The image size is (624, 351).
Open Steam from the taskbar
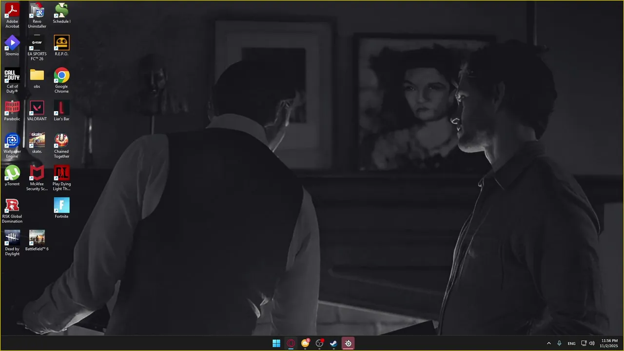click(x=333, y=343)
